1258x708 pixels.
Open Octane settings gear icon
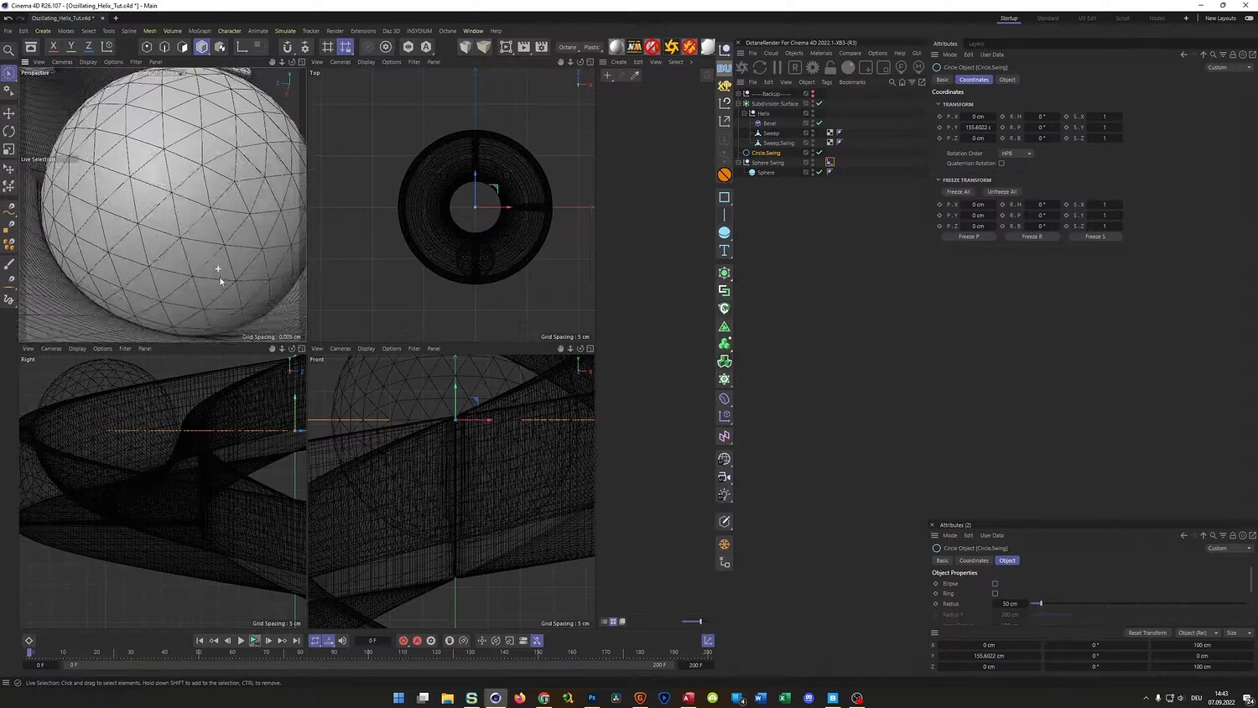tap(812, 67)
